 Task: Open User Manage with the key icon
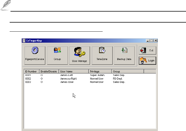[79, 56]
